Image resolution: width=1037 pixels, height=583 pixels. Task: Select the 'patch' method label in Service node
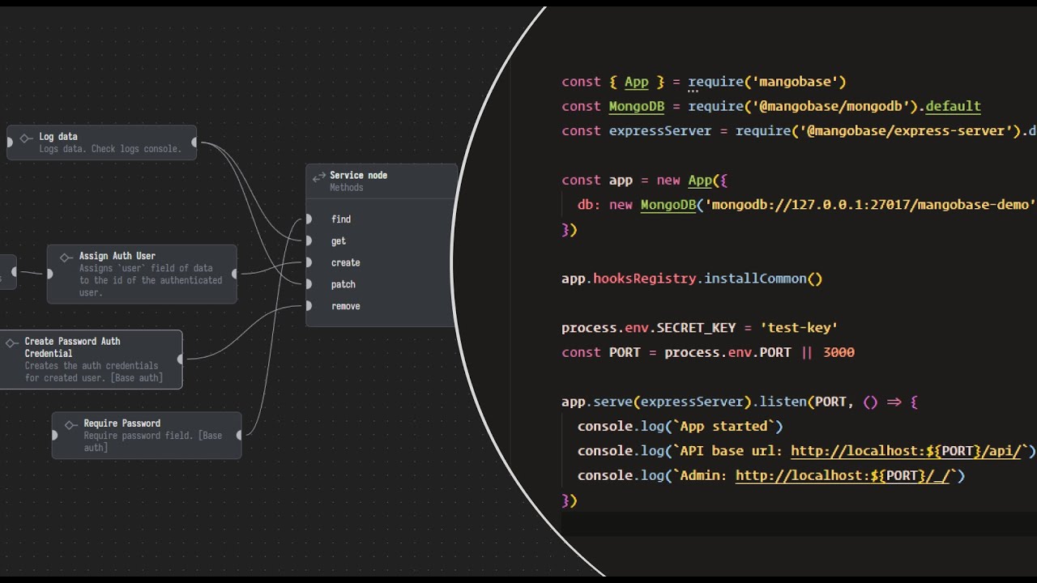pos(344,284)
